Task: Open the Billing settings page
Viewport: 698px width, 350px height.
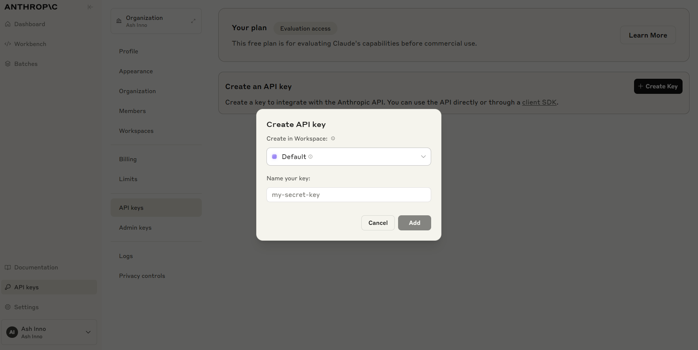Action: click(128, 159)
